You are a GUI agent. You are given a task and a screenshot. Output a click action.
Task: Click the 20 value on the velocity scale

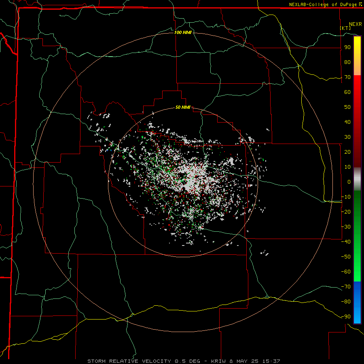click(347, 152)
